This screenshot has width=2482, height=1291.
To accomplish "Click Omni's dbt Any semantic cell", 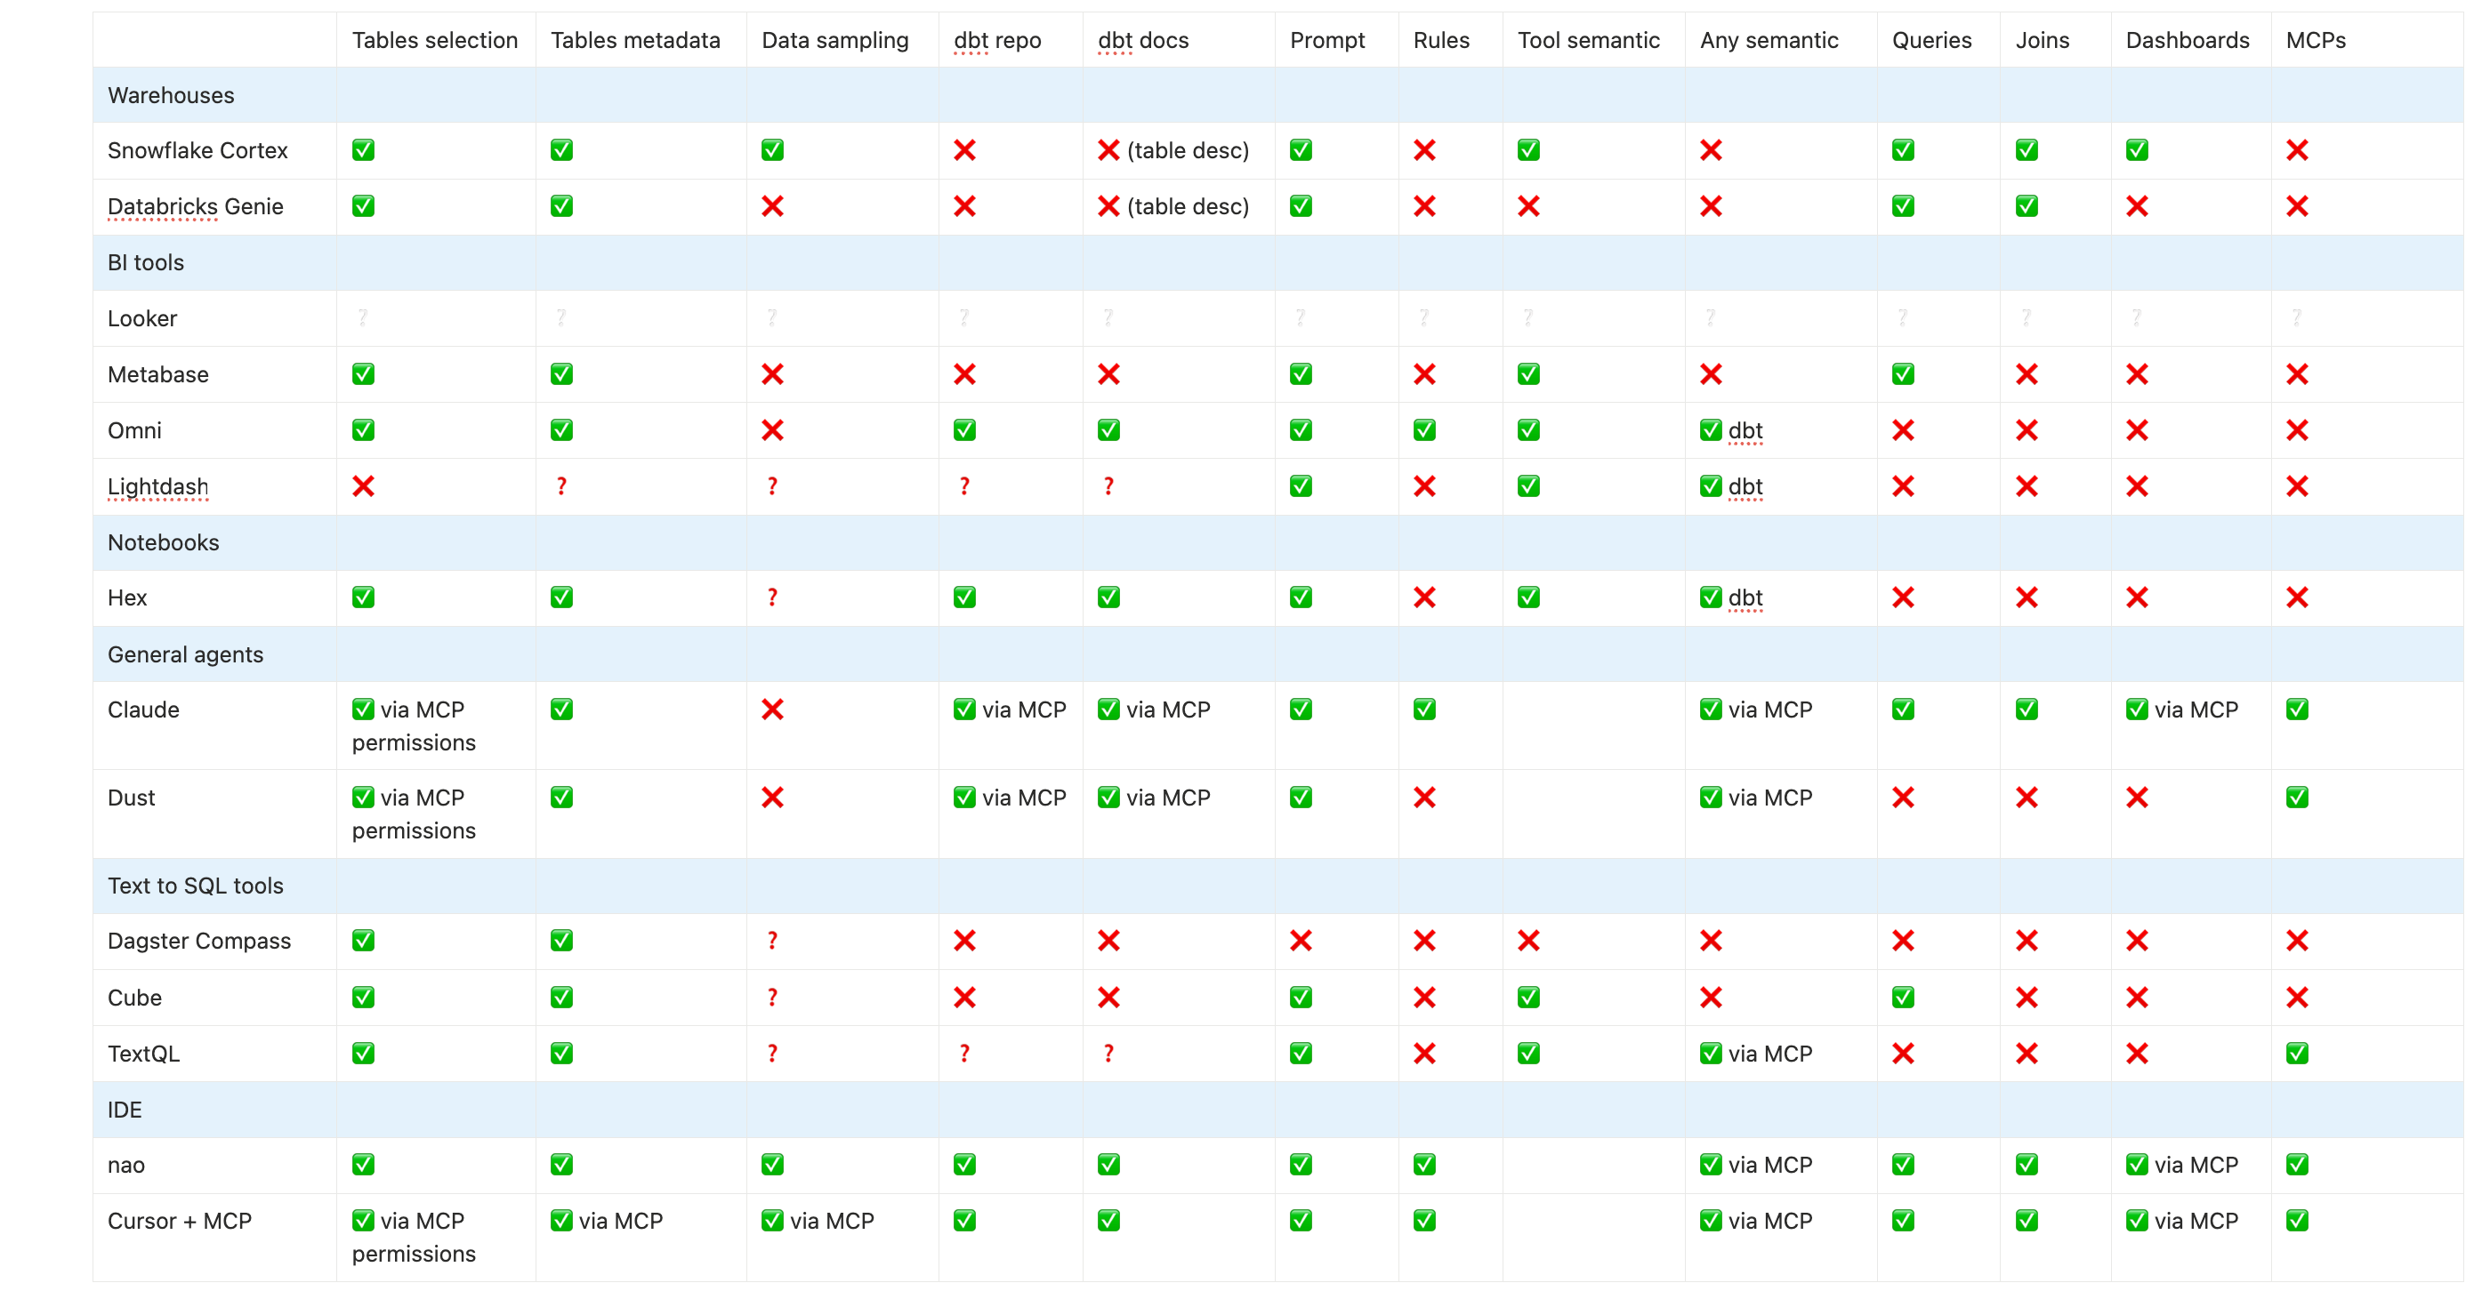I will point(1731,430).
